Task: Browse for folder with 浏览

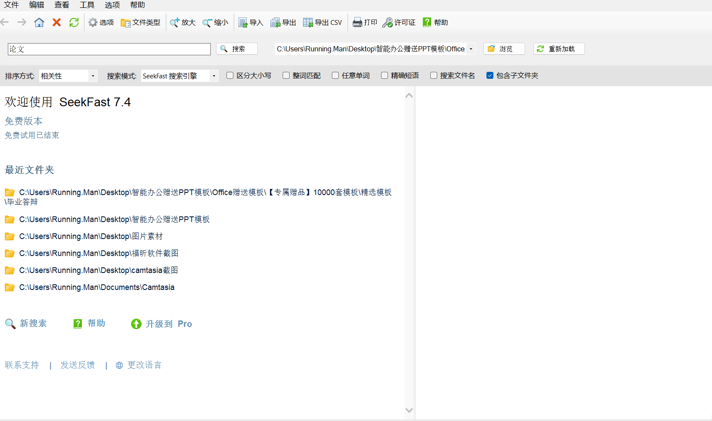Action: (504, 49)
